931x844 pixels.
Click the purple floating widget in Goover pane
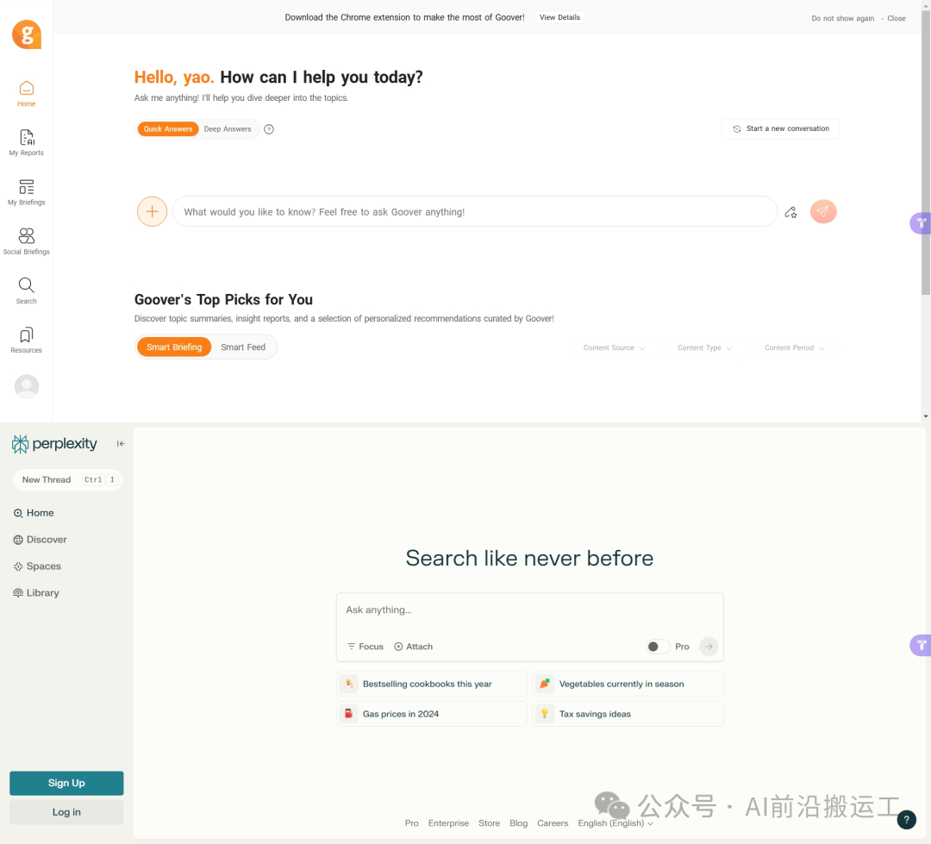(921, 223)
